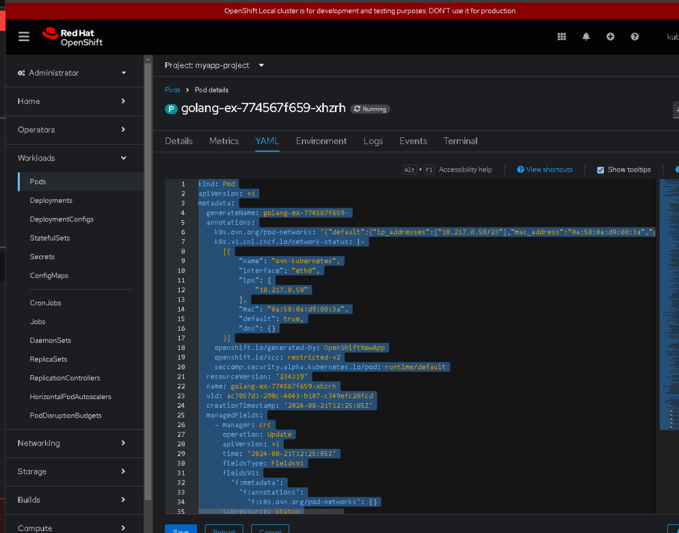Open StatefulSets in the sidebar

50,238
